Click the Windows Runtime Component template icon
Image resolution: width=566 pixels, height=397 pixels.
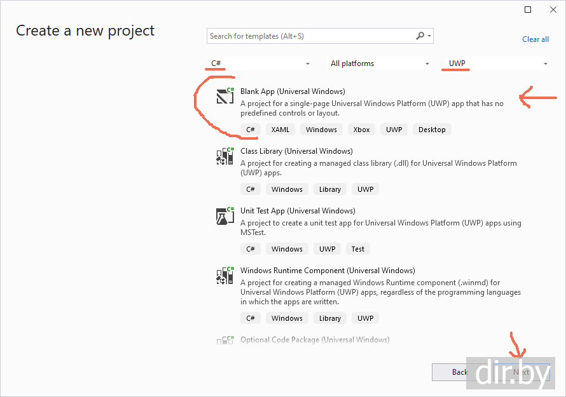point(225,276)
